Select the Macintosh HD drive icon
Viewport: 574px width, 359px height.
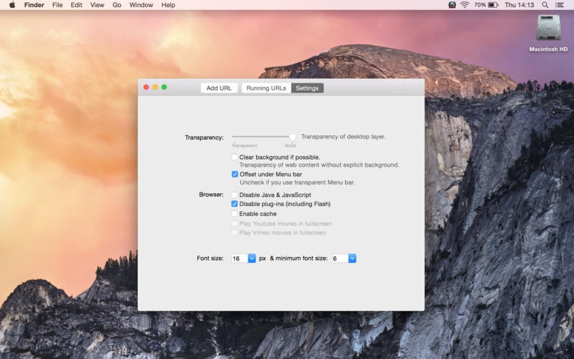click(548, 27)
